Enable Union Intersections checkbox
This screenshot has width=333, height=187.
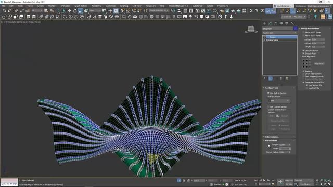coord(303,74)
